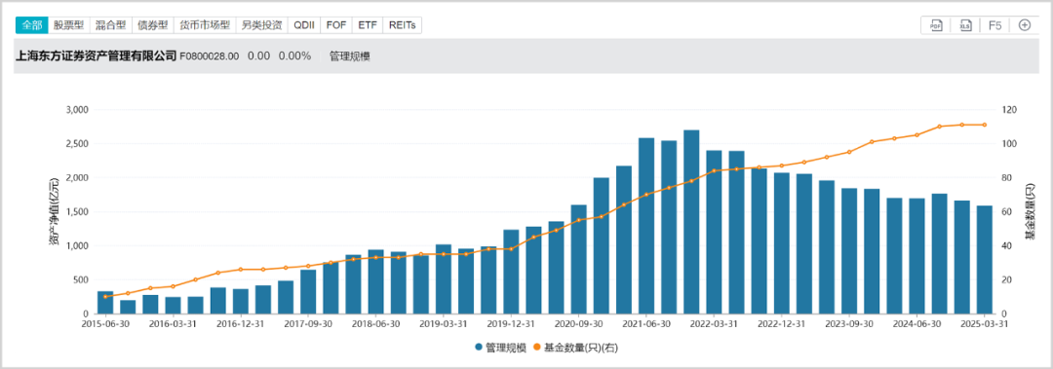Click the 2025-03-31 bar in chart

tap(985, 260)
